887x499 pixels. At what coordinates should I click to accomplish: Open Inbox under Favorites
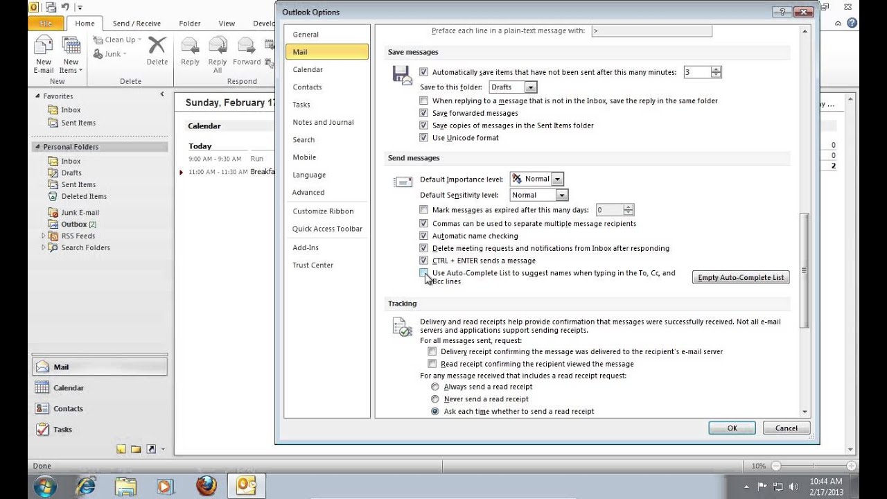point(71,110)
